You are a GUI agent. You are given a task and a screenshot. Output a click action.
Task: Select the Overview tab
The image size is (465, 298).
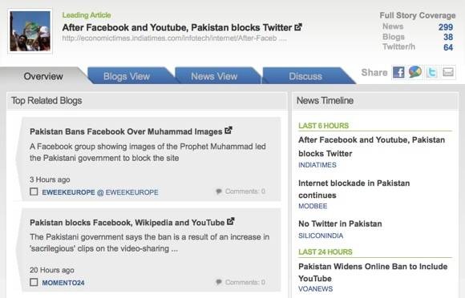43,76
